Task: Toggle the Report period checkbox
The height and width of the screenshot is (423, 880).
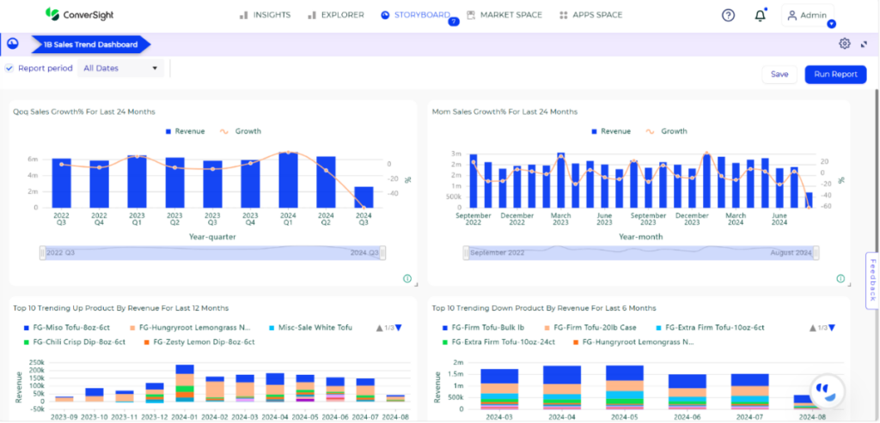Action: click(x=9, y=68)
